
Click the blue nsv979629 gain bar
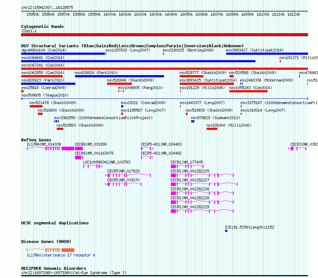[x=193, y=121]
